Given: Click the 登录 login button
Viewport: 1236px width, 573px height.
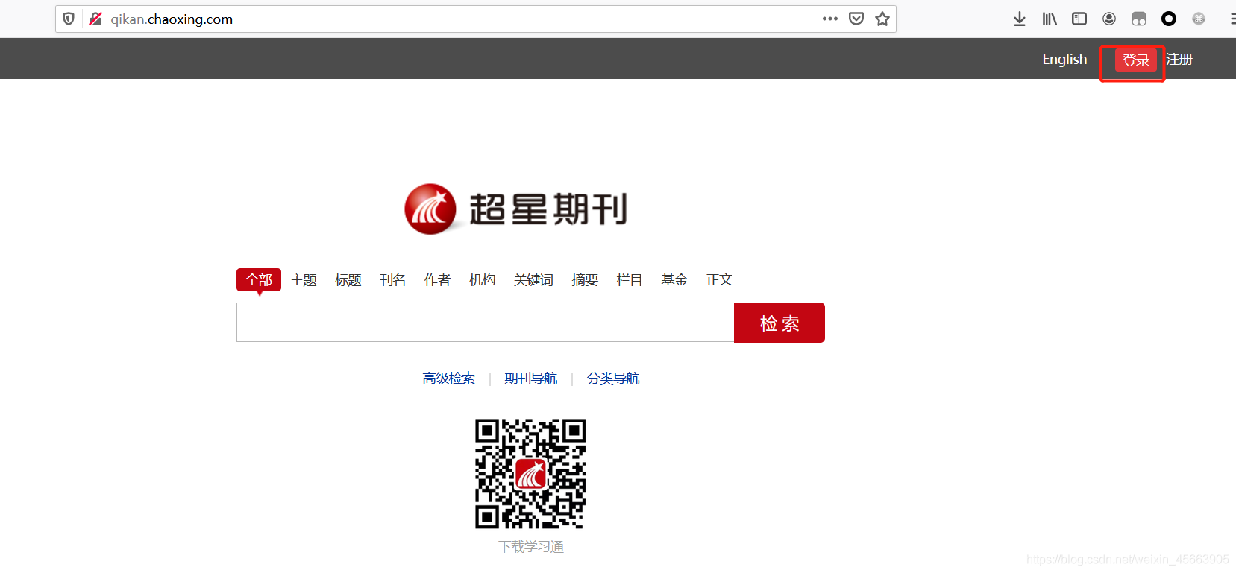Looking at the screenshot, I should [x=1136, y=60].
